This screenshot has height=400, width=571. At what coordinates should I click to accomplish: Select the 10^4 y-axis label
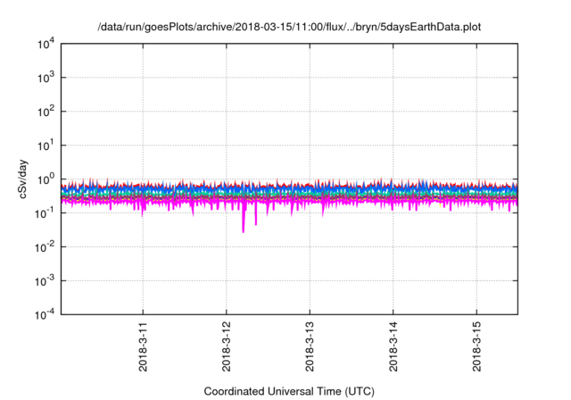click(46, 45)
